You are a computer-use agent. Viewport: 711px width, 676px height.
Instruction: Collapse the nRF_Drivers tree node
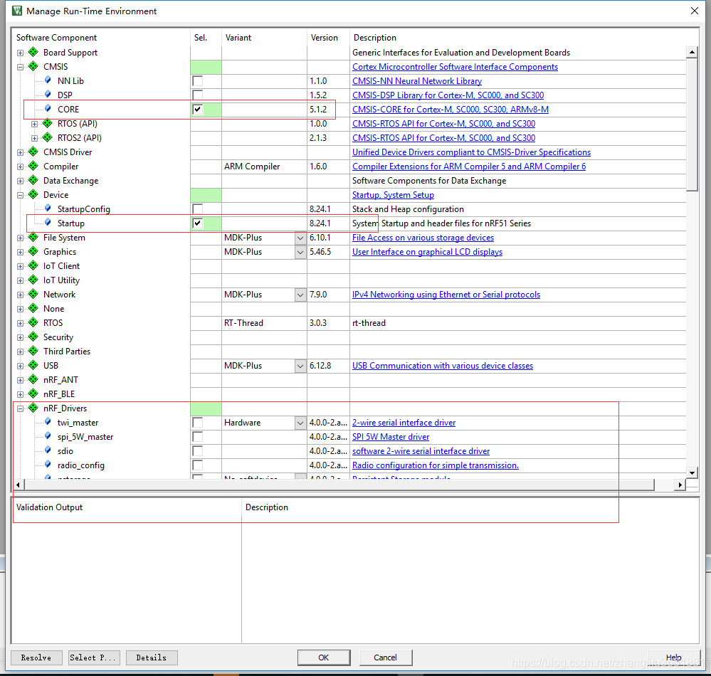(x=20, y=408)
